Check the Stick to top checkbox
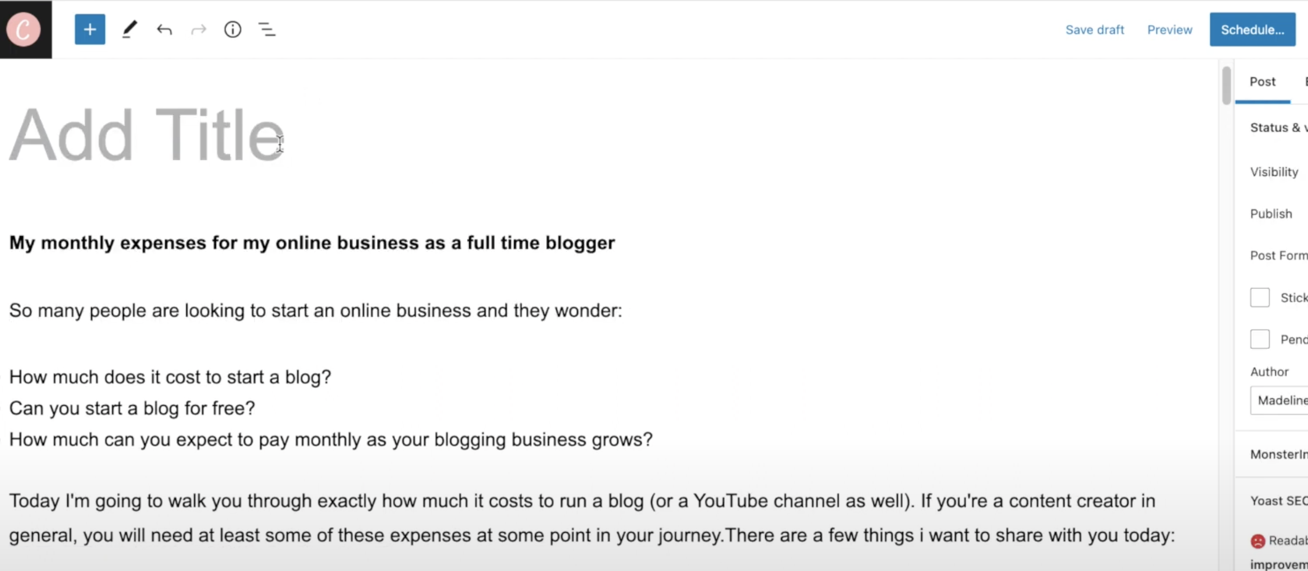This screenshot has width=1308, height=571. coord(1259,297)
